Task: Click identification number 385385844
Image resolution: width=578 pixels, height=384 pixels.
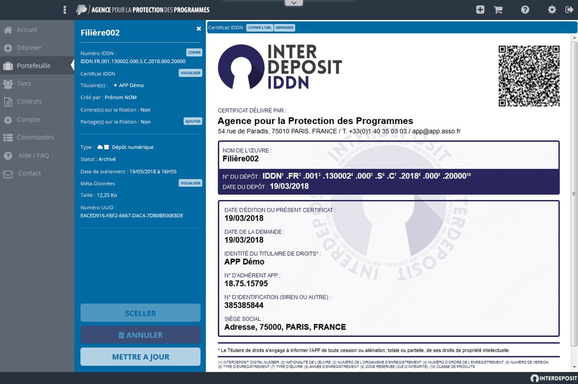Action: click(244, 305)
